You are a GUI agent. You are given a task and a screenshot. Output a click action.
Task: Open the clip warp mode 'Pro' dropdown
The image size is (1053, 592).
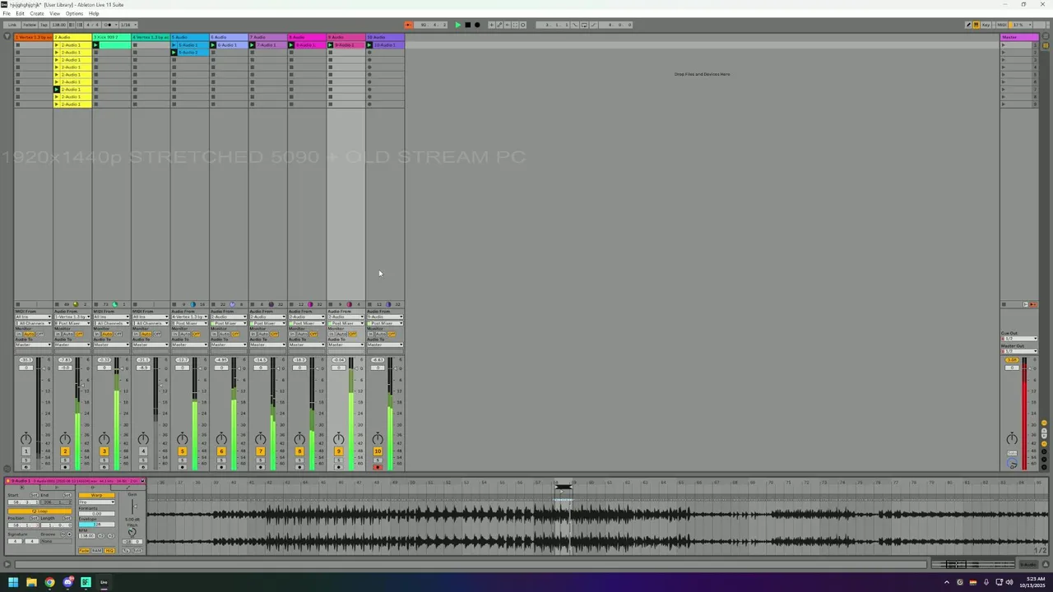pos(96,502)
